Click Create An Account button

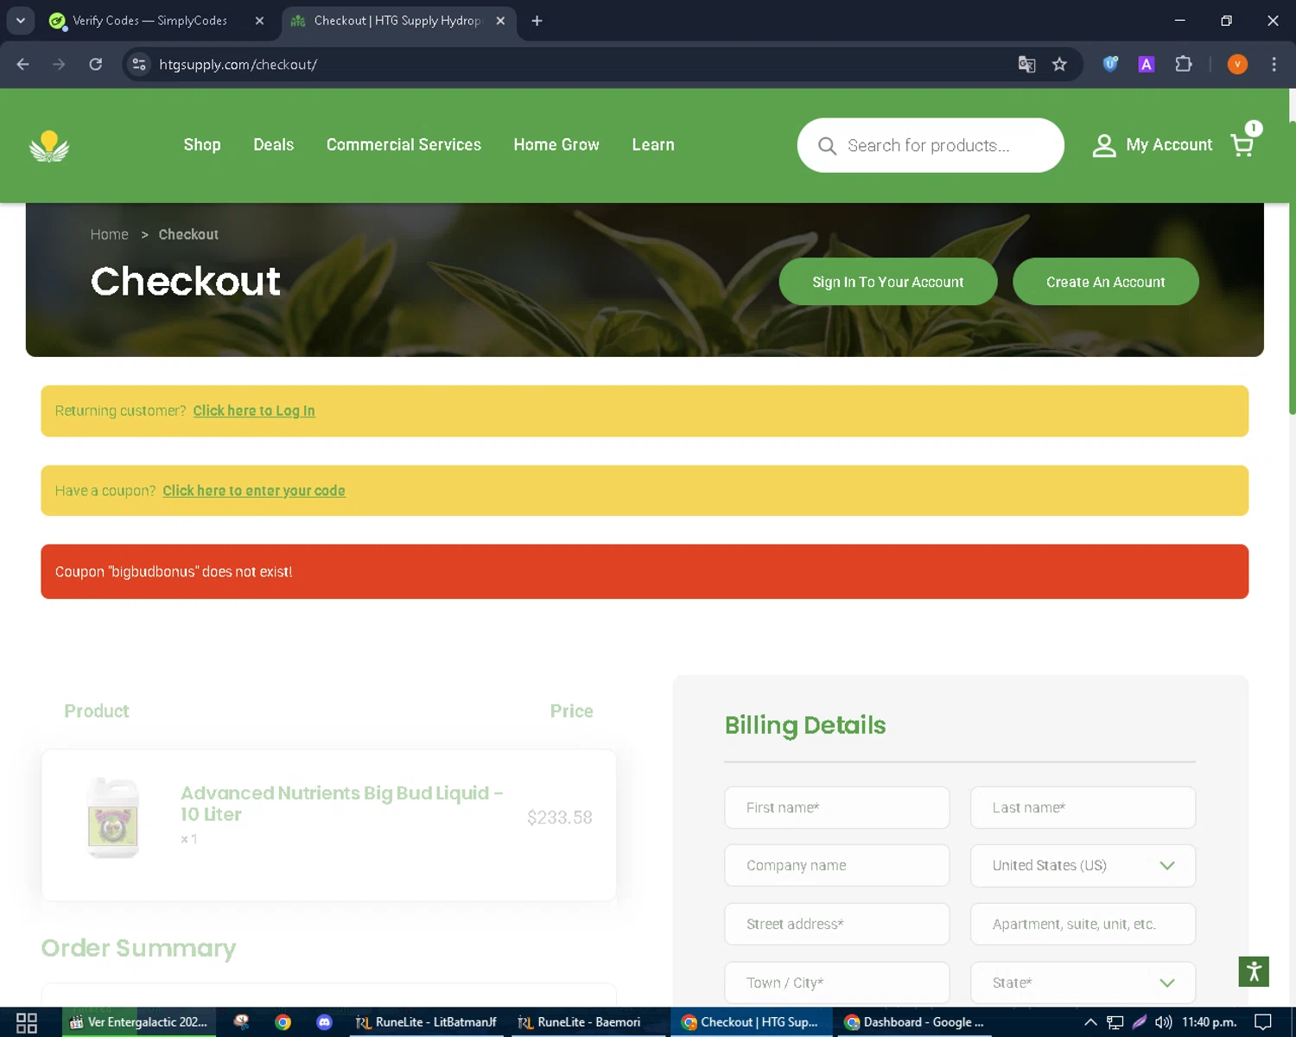[1105, 282]
